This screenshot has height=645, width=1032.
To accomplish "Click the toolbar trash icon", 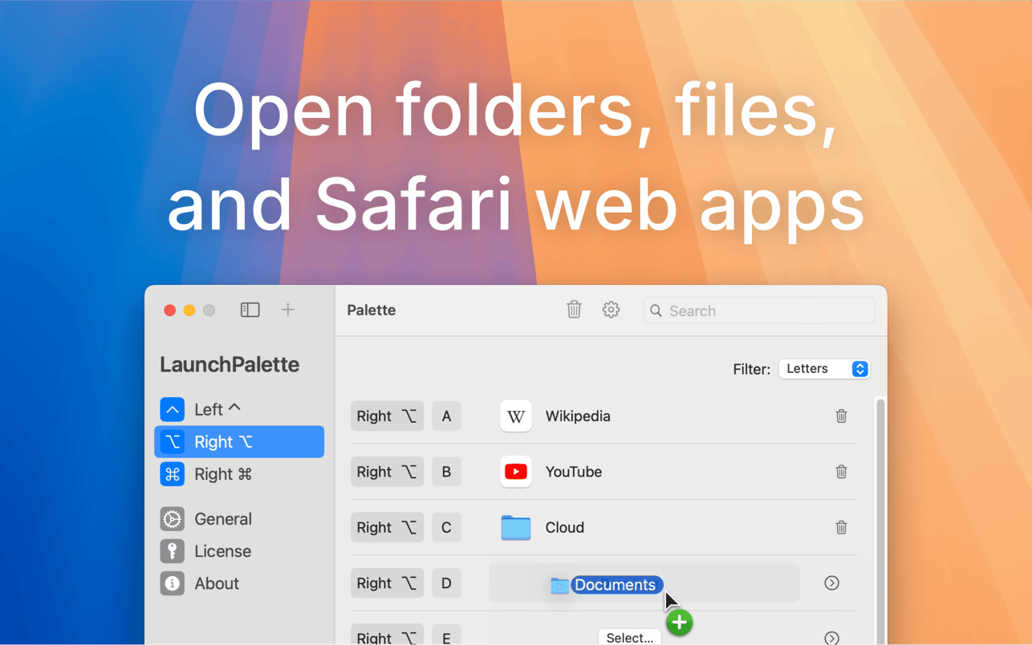I will [574, 310].
